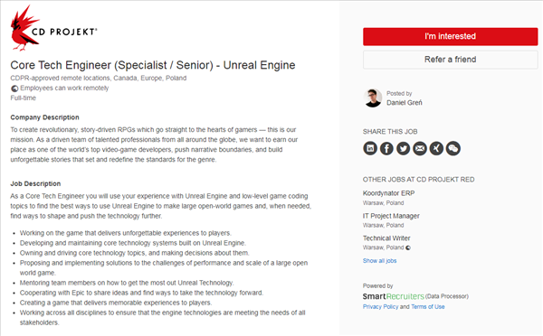Open the Terms of Use link

pyautogui.click(x=428, y=306)
